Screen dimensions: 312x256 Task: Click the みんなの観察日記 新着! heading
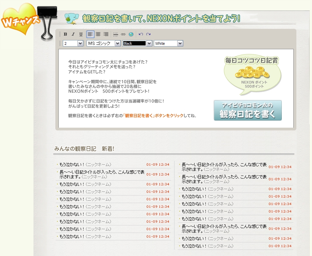(84, 149)
